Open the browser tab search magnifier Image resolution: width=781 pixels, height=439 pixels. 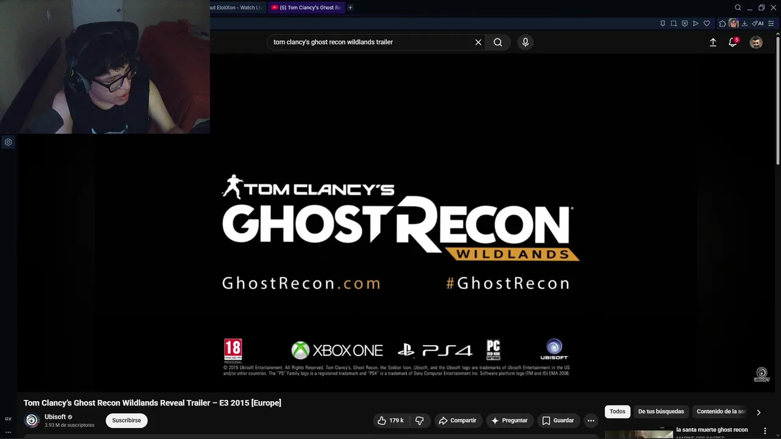click(738, 7)
